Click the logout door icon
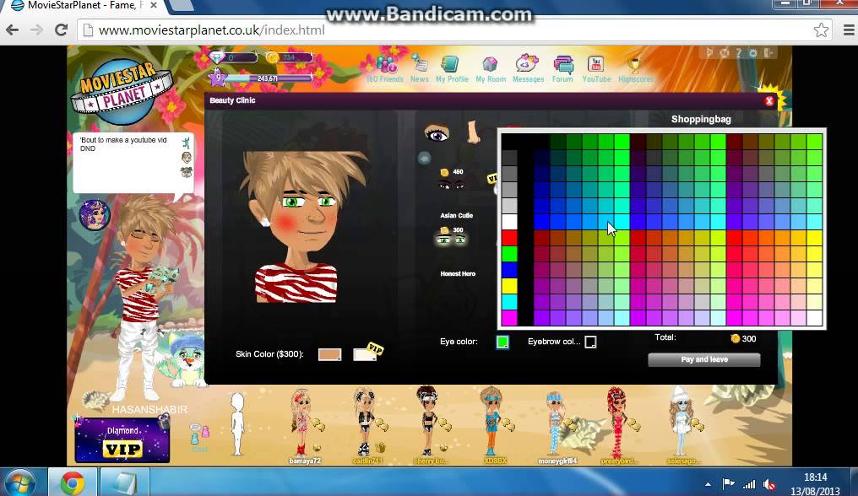Image resolution: width=858 pixels, height=496 pixels. 768,53
